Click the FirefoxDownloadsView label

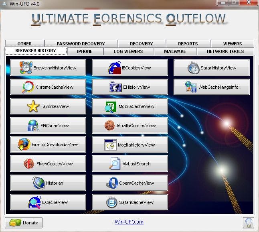[55, 144]
